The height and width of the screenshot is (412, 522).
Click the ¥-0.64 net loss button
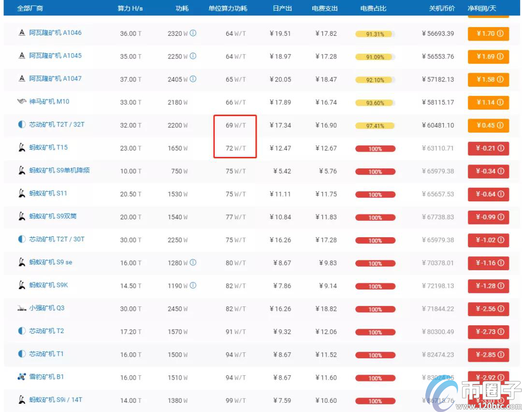(x=488, y=194)
